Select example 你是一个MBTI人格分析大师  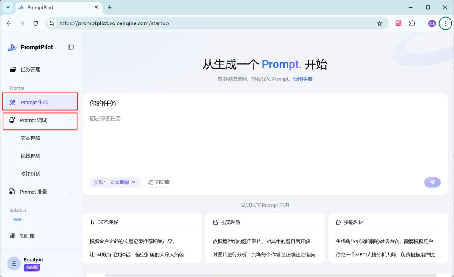point(387,255)
